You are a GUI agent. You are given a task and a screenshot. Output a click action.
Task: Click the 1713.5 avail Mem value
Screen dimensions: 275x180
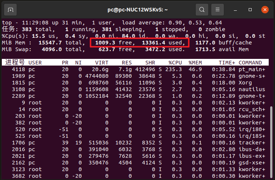click(x=205, y=49)
